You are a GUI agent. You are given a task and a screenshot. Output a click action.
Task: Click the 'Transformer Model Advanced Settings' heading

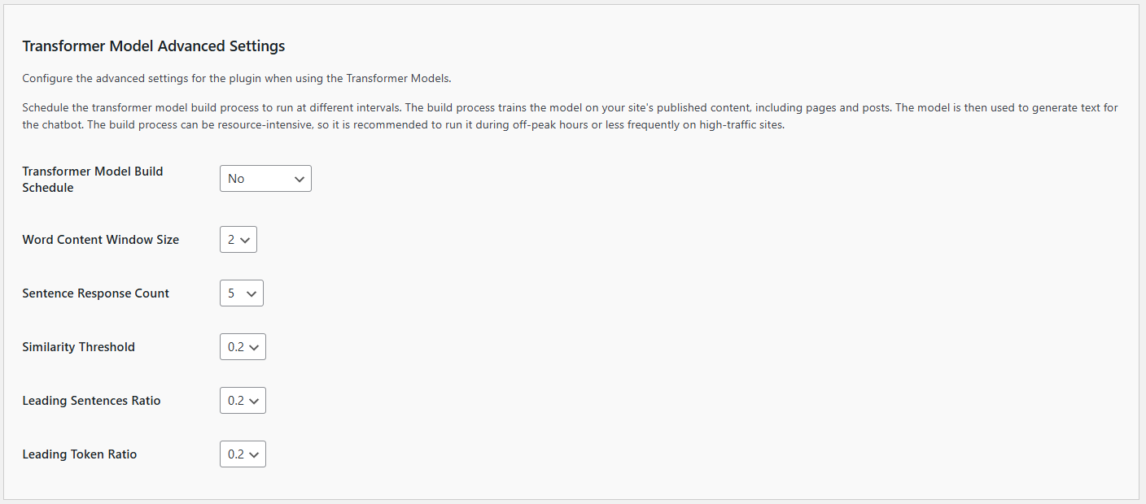tap(154, 46)
